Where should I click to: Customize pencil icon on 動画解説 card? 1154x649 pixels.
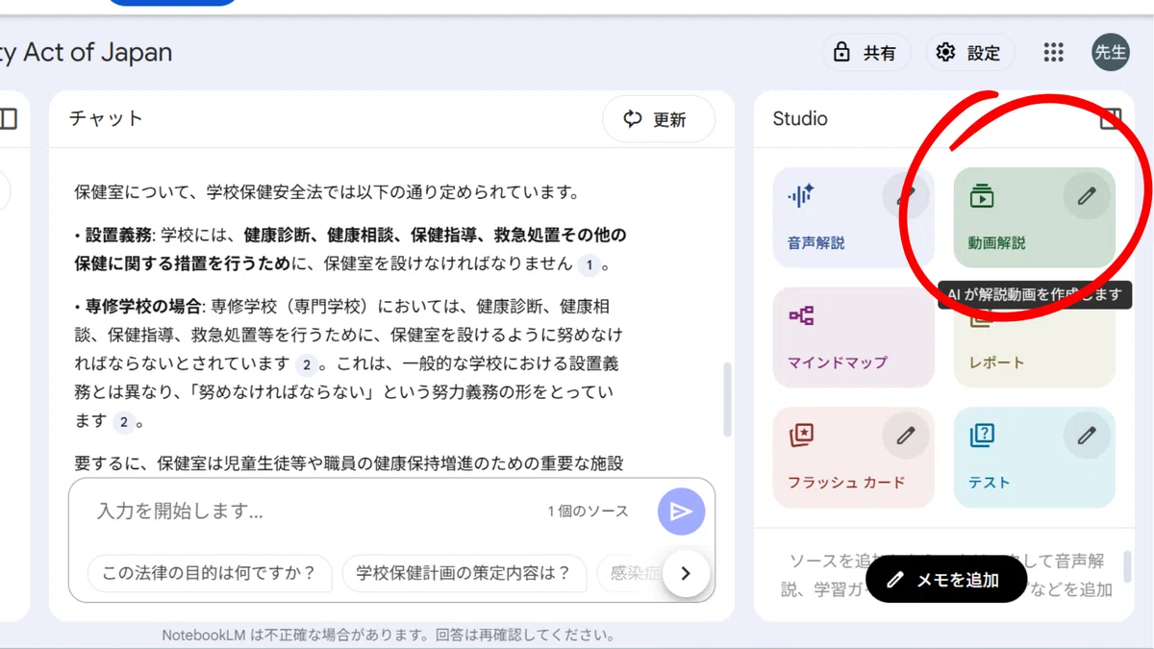pos(1087,196)
